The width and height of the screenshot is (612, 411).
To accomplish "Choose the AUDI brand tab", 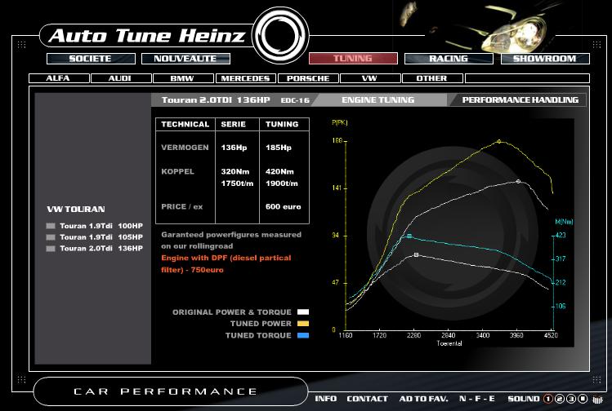I will (x=121, y=78).
